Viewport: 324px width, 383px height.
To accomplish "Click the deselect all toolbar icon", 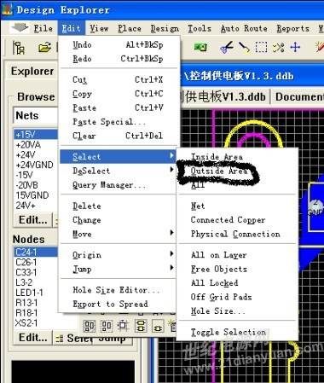I will 278,48.
